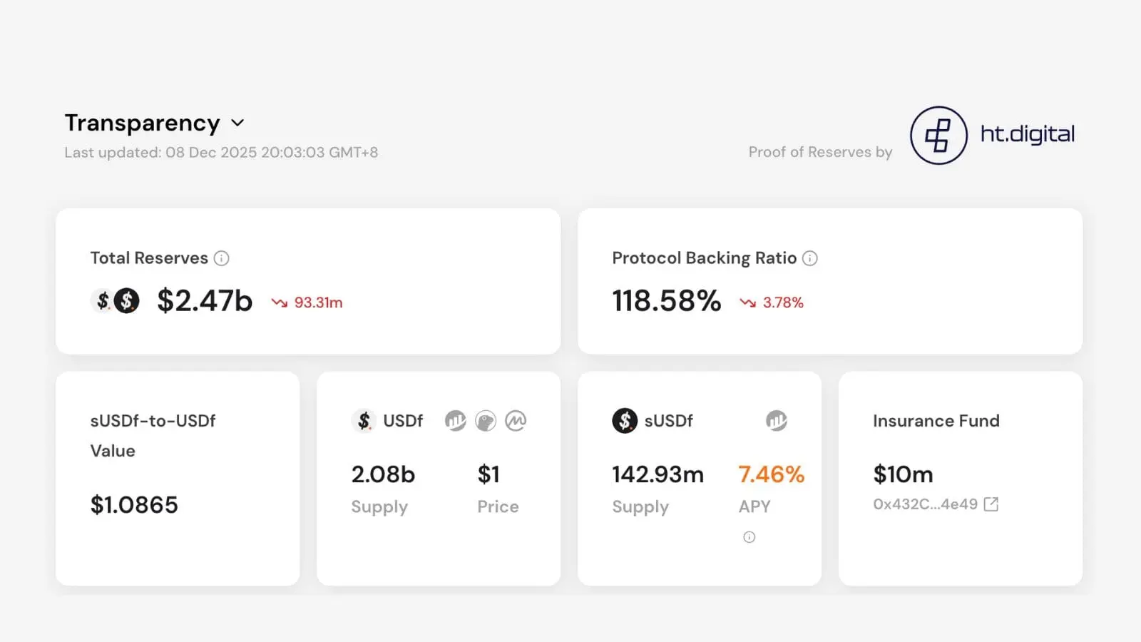Select the orange 7.46% APY value

click(771, 474)
